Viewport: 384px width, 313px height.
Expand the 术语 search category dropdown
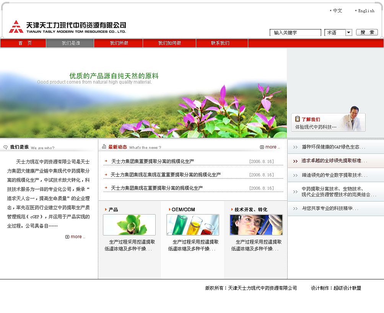[x=348, y=33]
